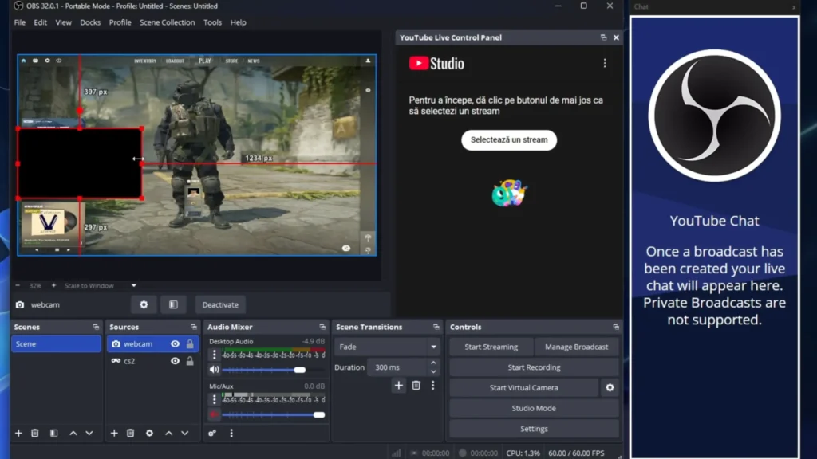Open Scale to Window dropdown
817x459 pixels.
[101, 286]
